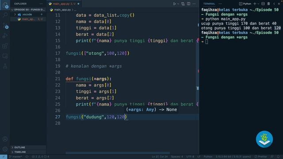Click the unsaved dot on main_app.py tab
The image size is (283, 159).
pyautogui.click(x=79, y=4)
